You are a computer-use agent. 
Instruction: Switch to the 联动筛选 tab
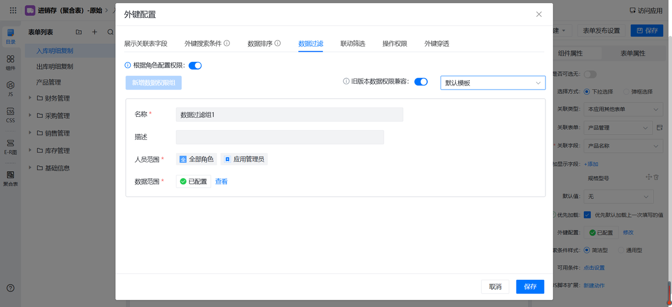[x=353, y=43]
